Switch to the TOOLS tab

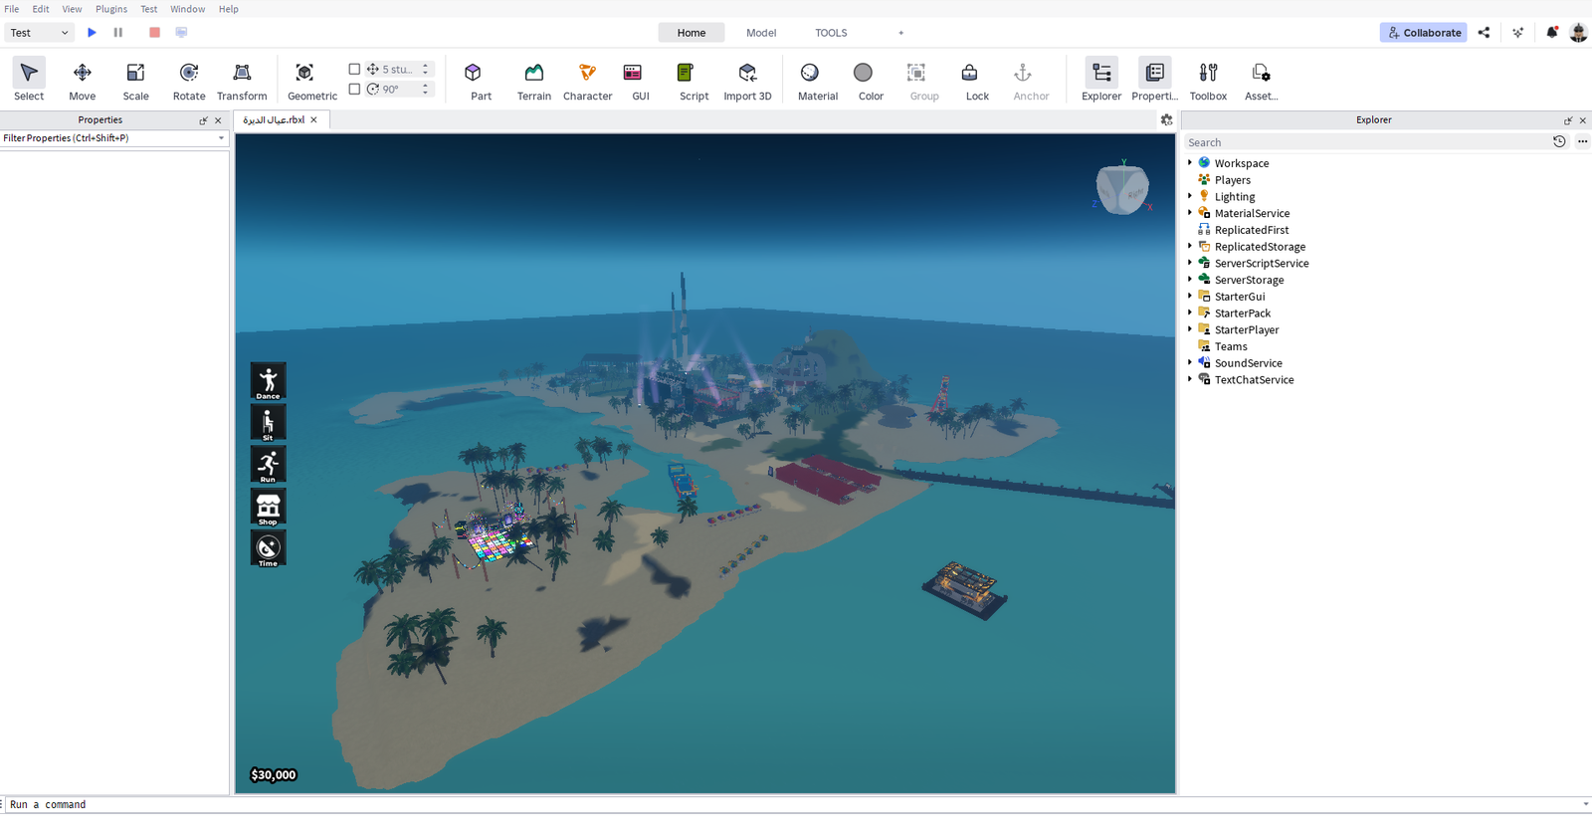[831, 33]
